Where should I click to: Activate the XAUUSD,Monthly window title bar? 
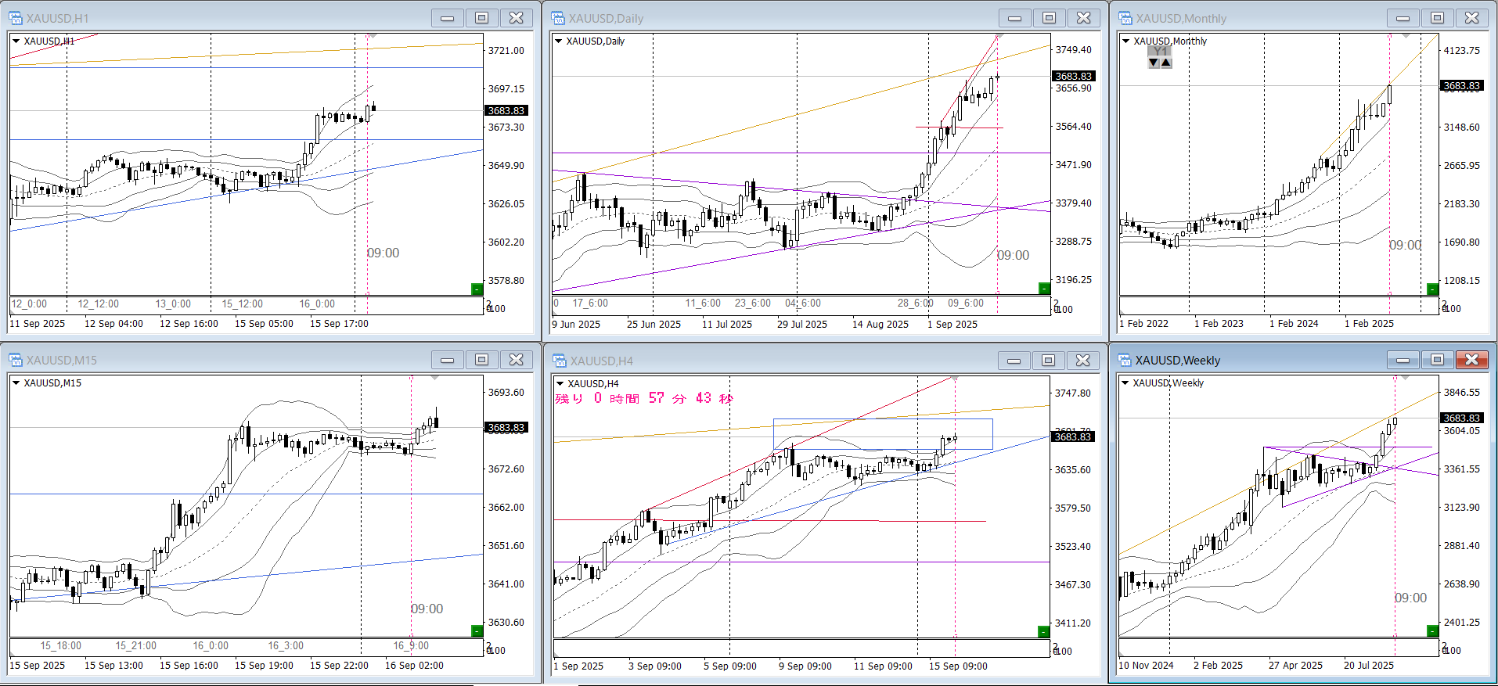tap(1252, 18)
